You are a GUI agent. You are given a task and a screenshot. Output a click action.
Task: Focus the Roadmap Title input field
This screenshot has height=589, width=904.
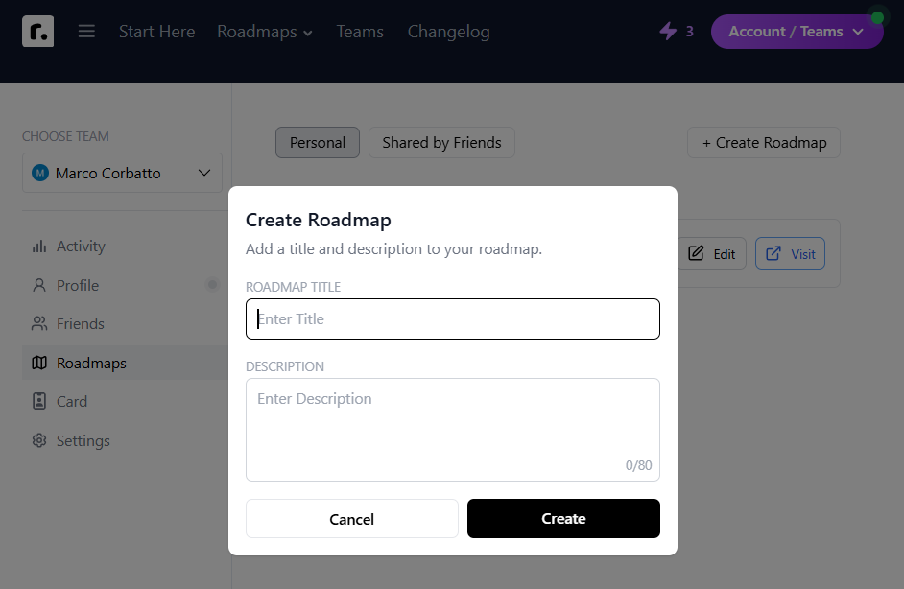pos(453,318)
